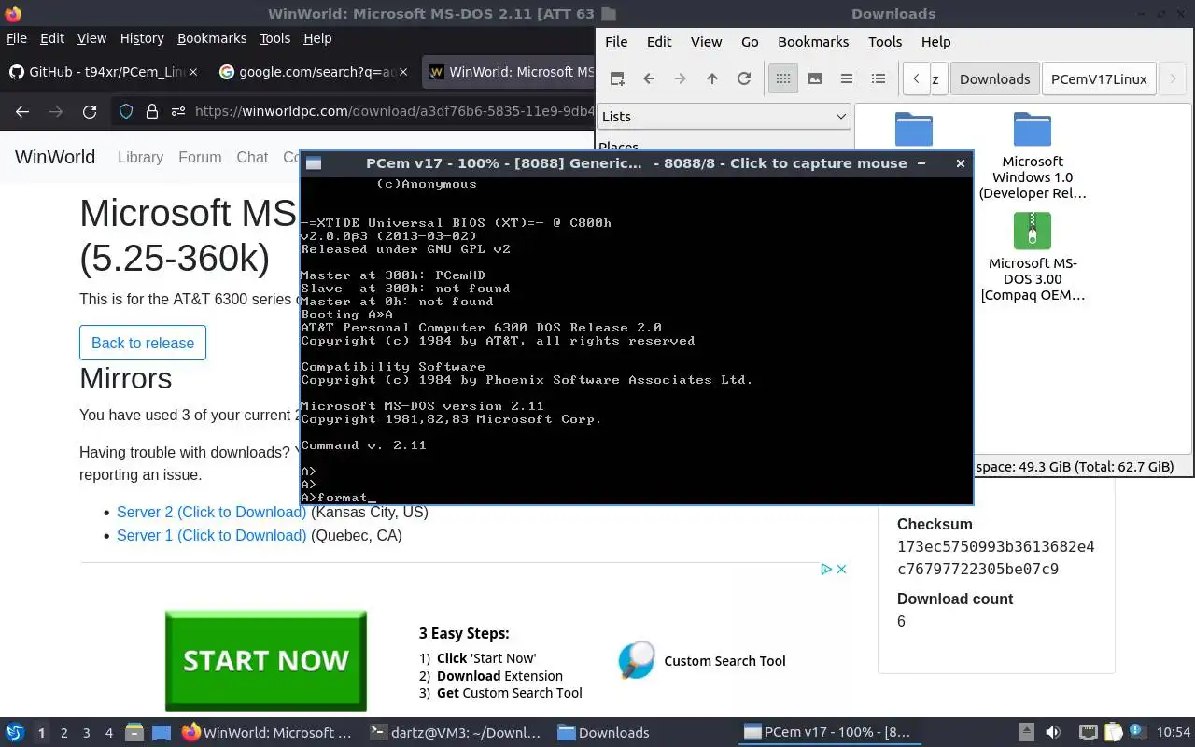Open Help menu in file manager
The width and height of the screenshot is (1195, 747).
click(935, 41)
